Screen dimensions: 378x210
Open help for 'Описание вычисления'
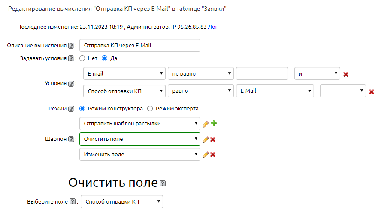pos(71,46)
